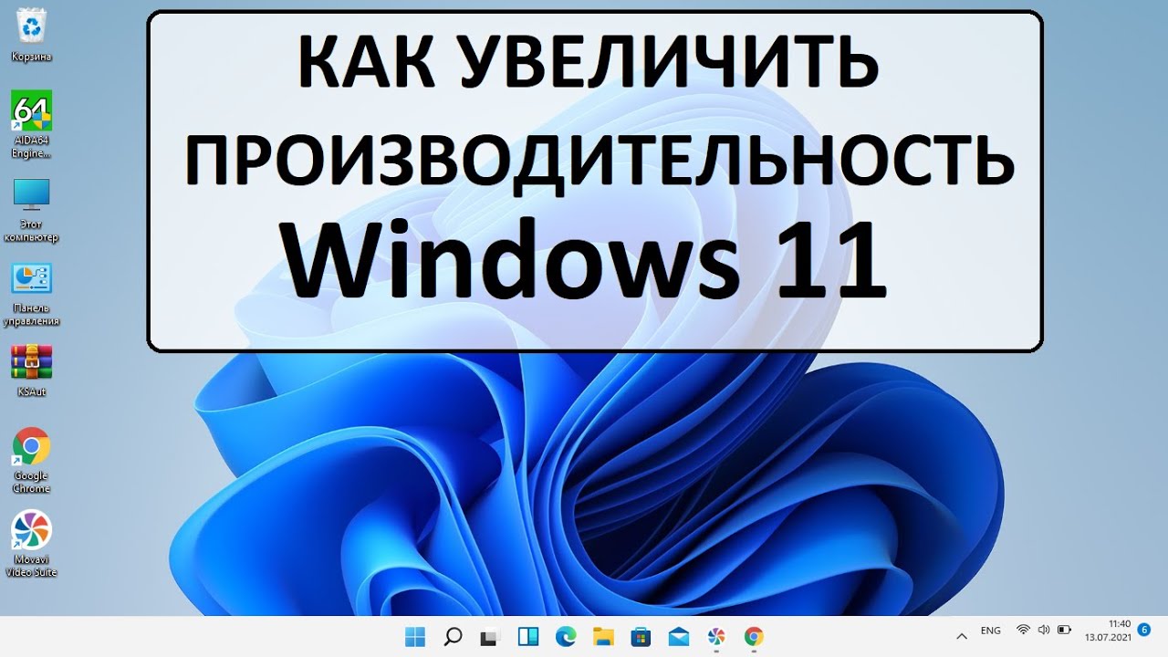
Task: Show hidden tray icons chevron
Action: (x=961, y=636)
